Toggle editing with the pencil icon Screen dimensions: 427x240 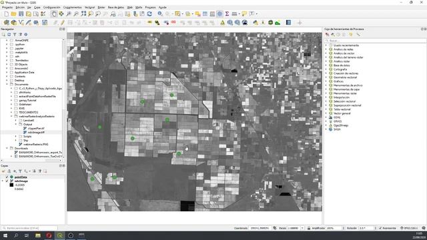click(62, 23)
